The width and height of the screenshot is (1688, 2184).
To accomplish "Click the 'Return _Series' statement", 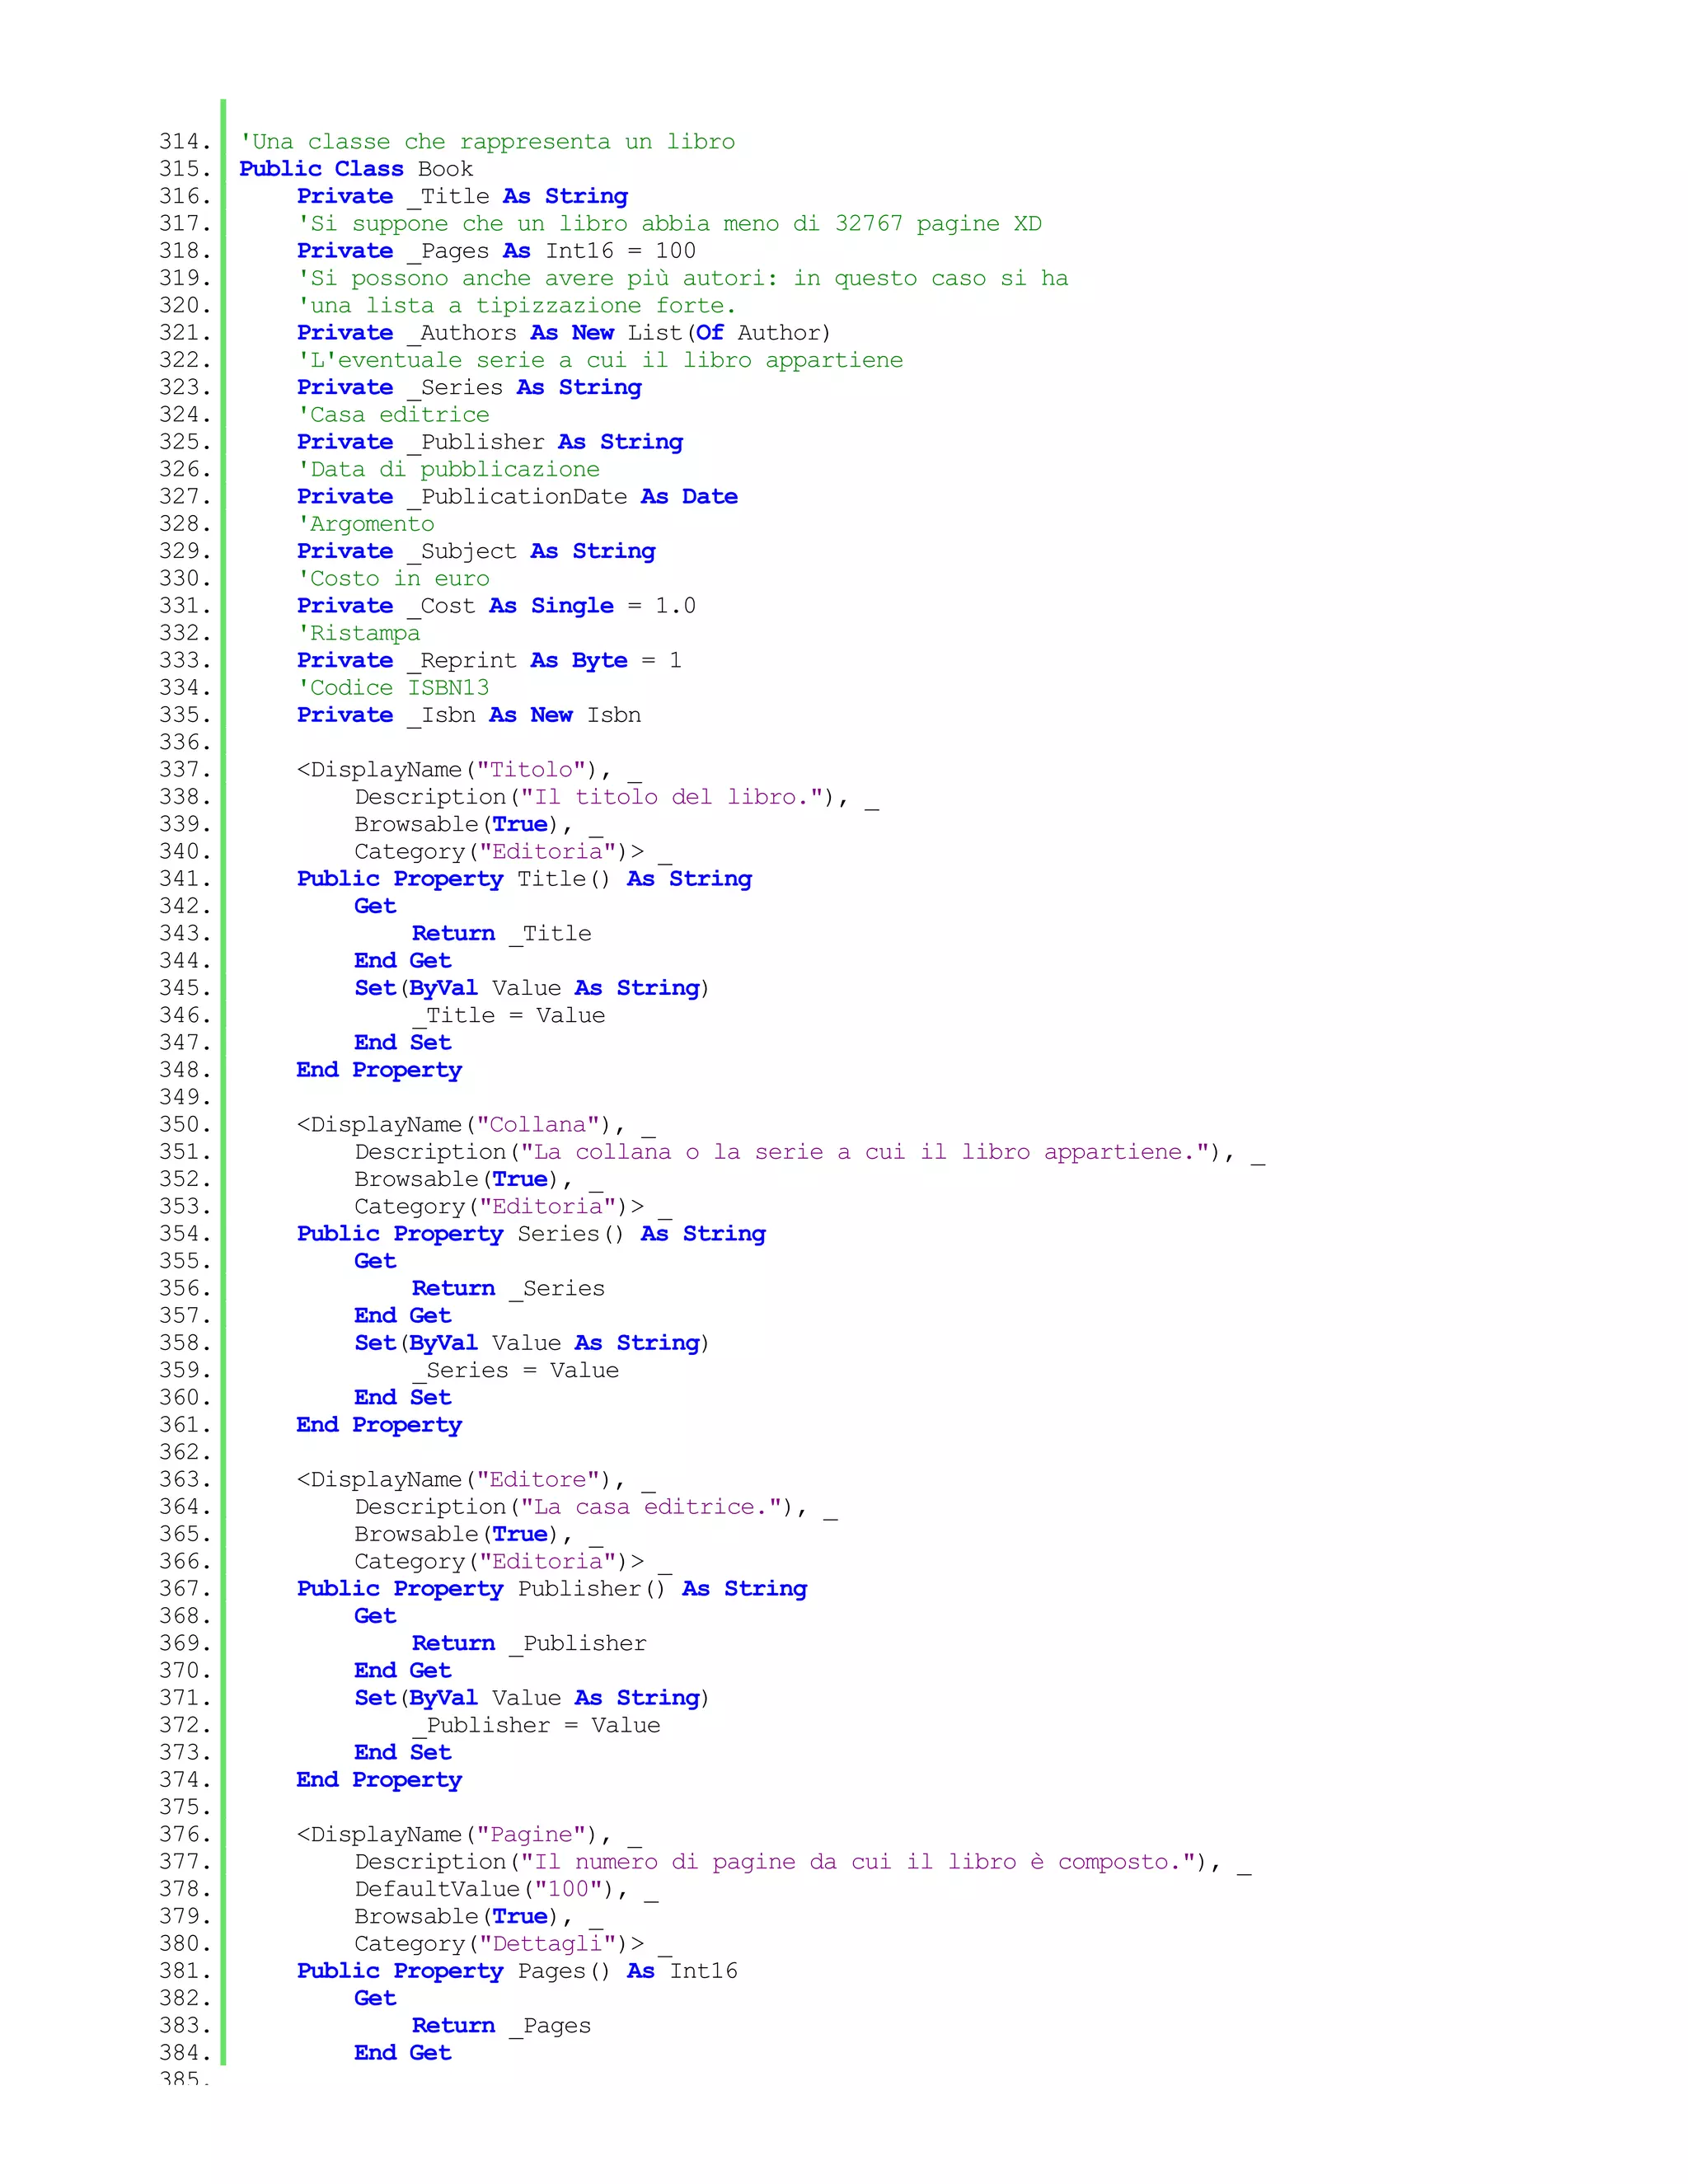I will pos(509,1288).
